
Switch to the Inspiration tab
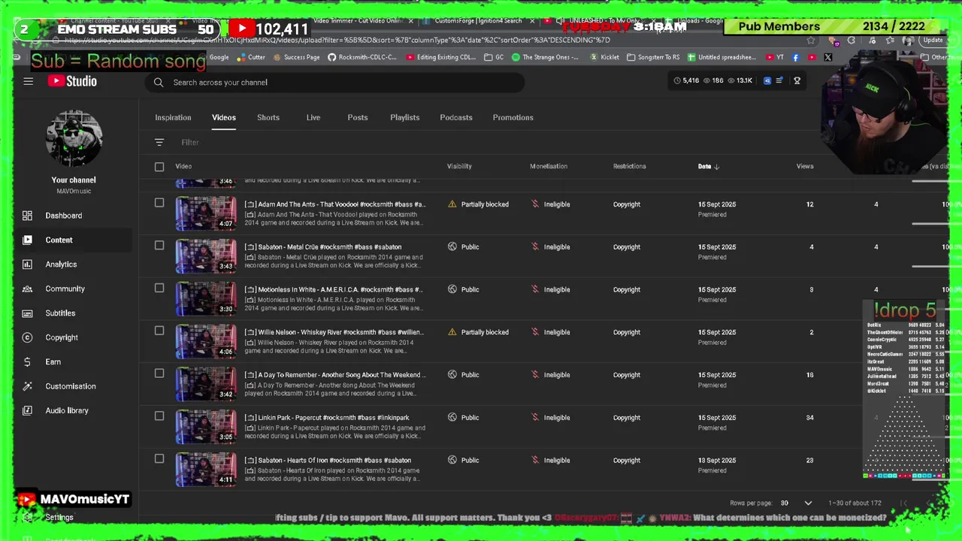pyautogui.click(x=173, y=117)
